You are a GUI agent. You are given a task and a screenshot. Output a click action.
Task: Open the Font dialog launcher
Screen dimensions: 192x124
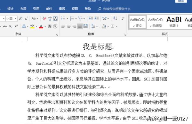(57, 35)
